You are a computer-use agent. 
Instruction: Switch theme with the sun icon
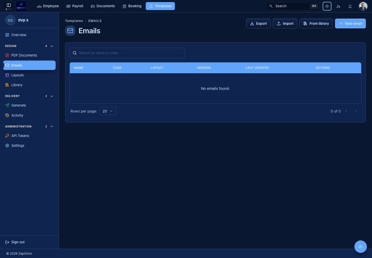[327, 6]
